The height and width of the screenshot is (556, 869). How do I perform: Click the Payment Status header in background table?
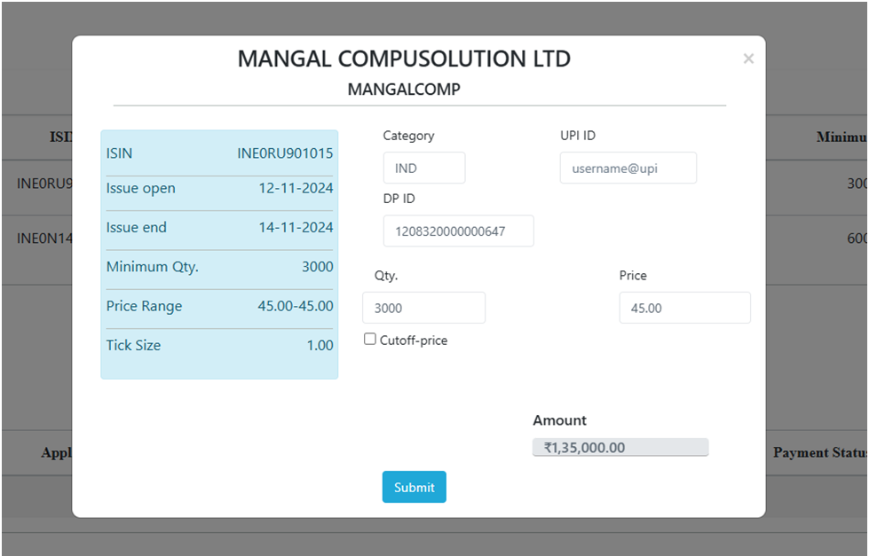point(820,453)
